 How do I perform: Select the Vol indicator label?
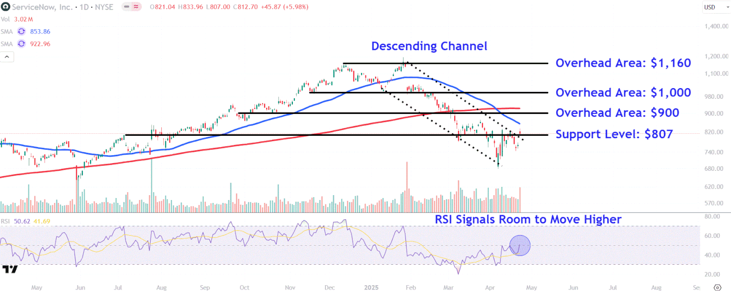click(x=5, y=19)
